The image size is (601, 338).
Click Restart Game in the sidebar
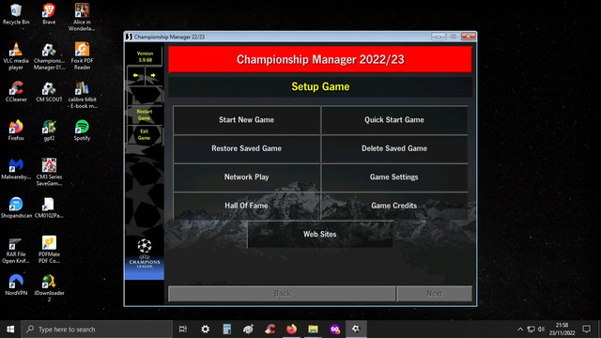144,115
